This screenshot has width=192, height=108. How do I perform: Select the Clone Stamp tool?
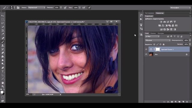click(x=3, y=45)
